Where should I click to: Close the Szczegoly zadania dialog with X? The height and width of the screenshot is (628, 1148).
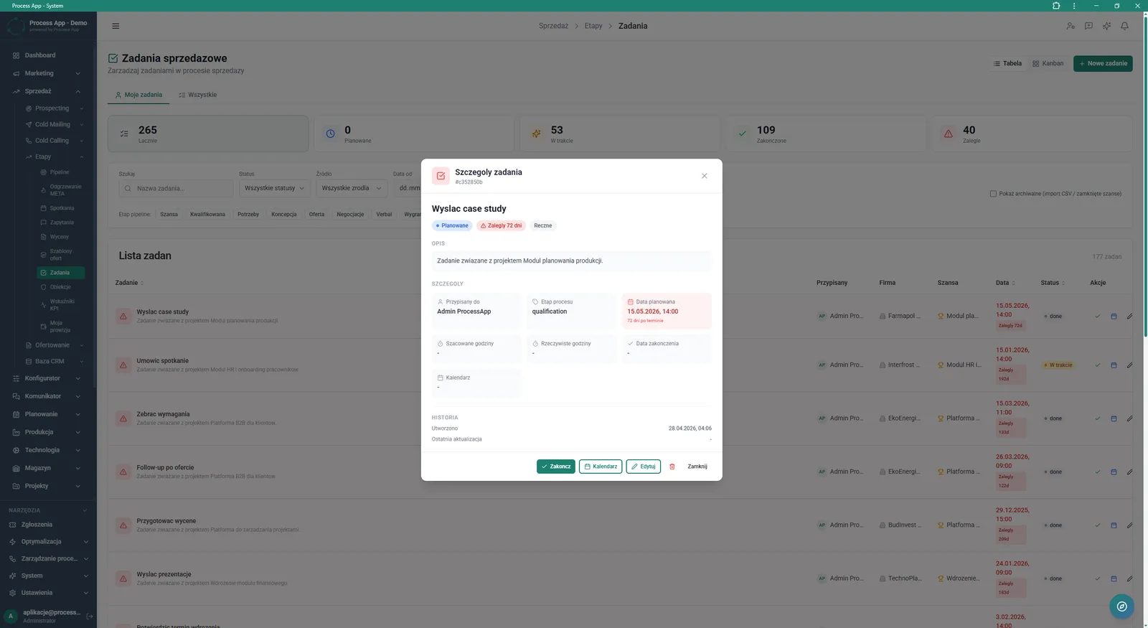704,176
